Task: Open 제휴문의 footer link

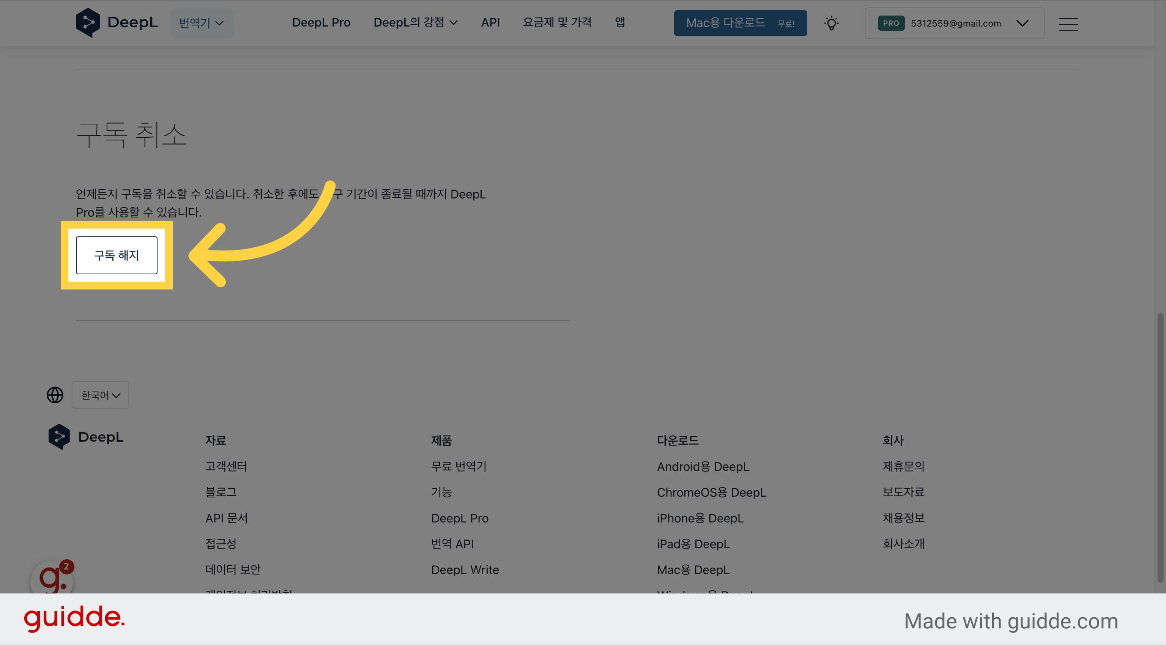Action: coord(903,466)
